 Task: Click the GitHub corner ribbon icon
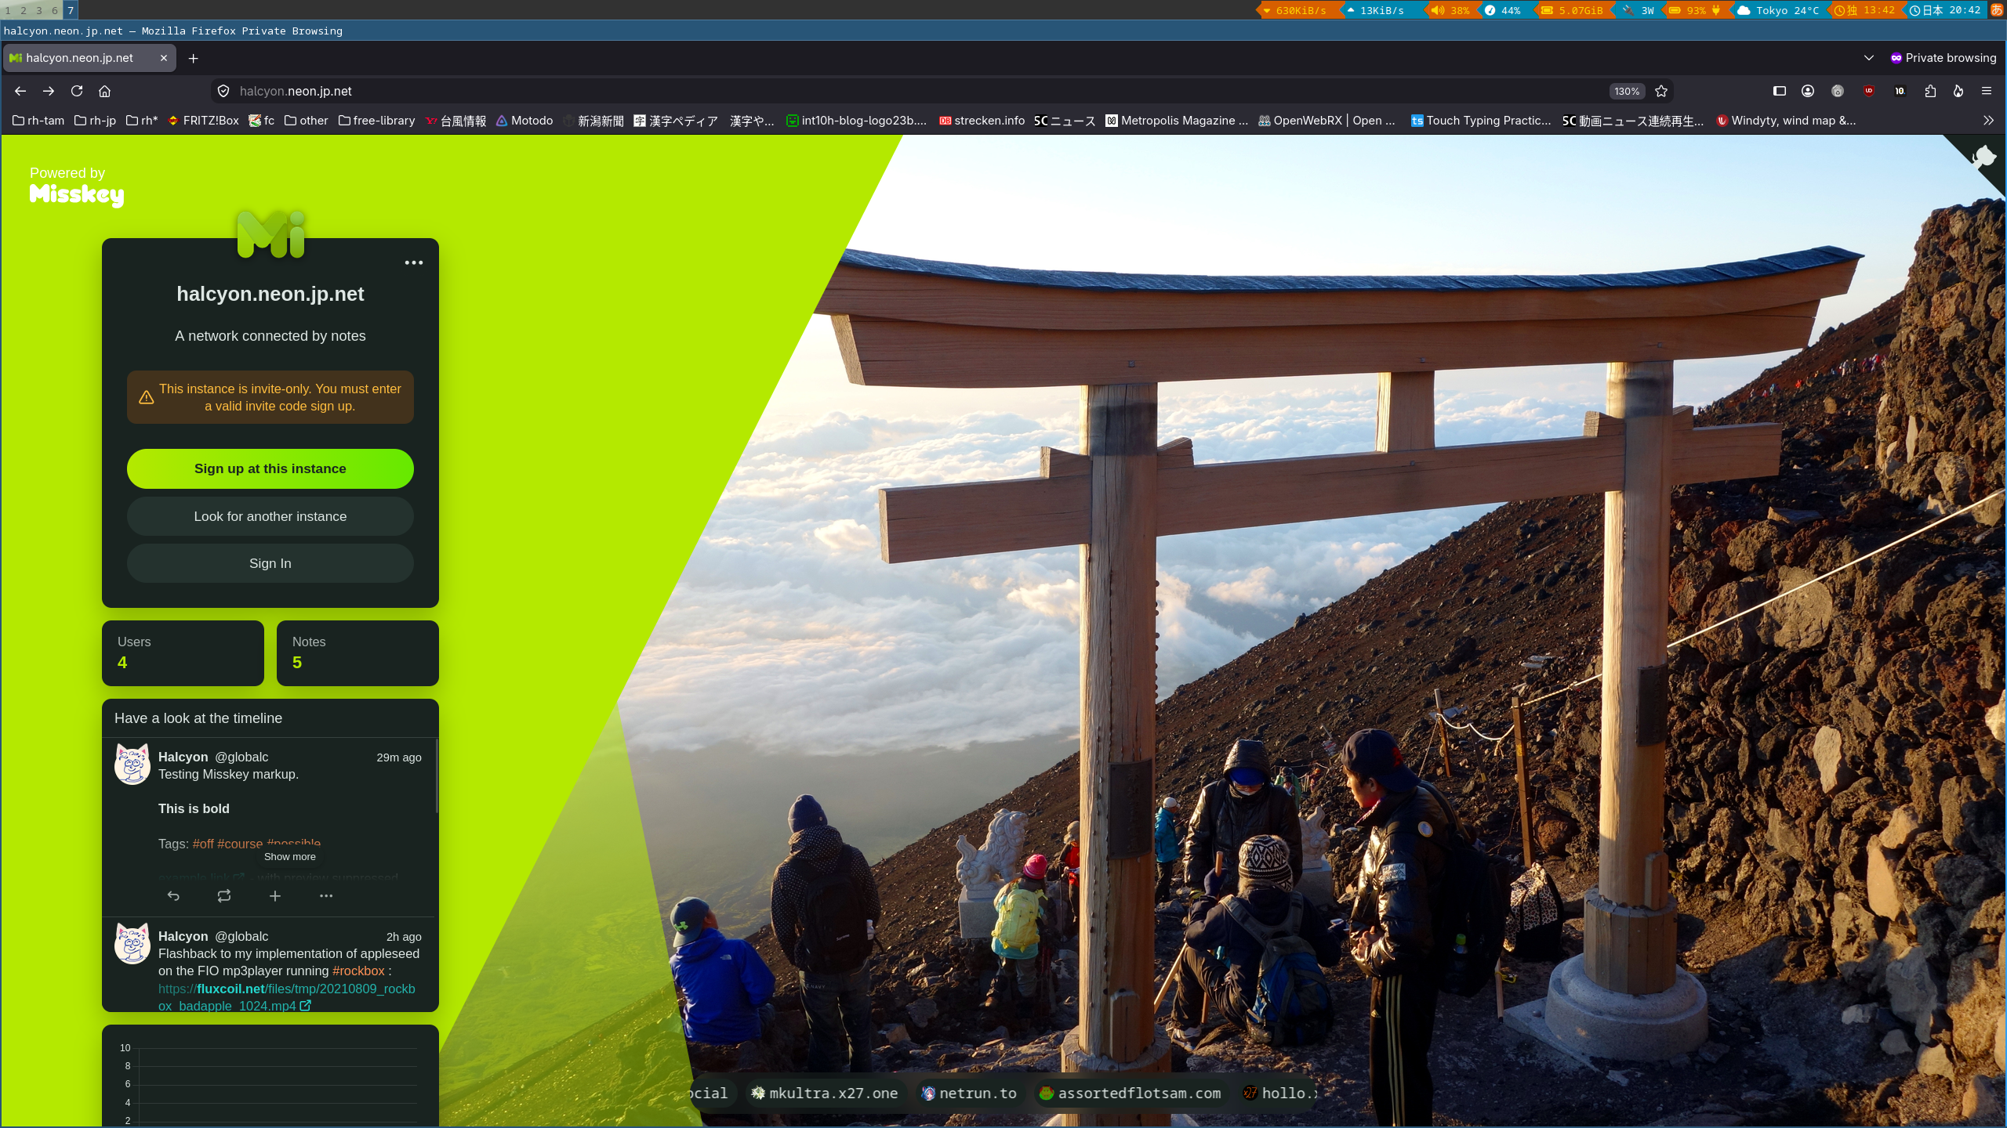1982,158
